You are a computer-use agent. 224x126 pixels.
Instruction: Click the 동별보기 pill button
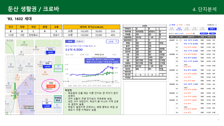click(x=204, y=34)
